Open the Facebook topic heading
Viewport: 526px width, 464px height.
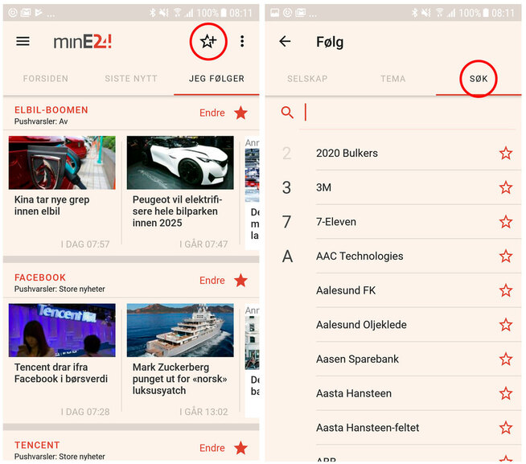click(x=40, y=277)
